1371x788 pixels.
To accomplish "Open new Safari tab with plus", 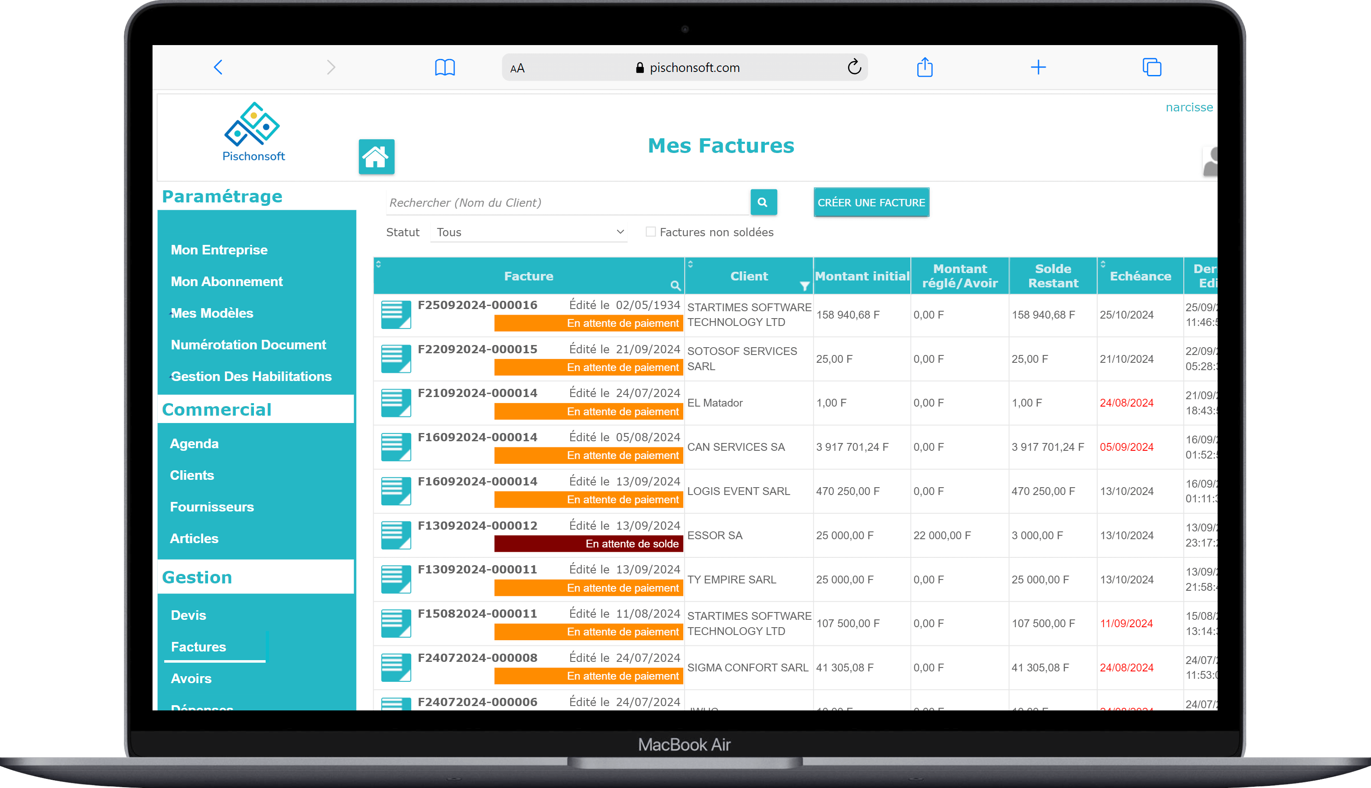I will (x=1038, y=68).
